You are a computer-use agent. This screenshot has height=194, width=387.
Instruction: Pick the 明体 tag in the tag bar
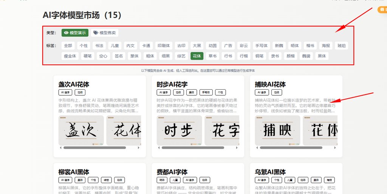point(295,46)
